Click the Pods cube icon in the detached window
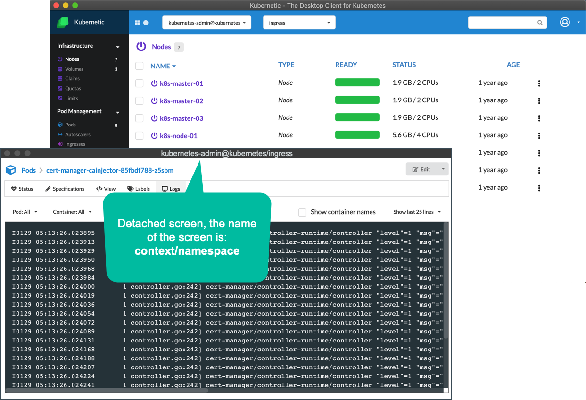Image resolution: width=586 pixels, height=400 pixels. coord(11,170)
